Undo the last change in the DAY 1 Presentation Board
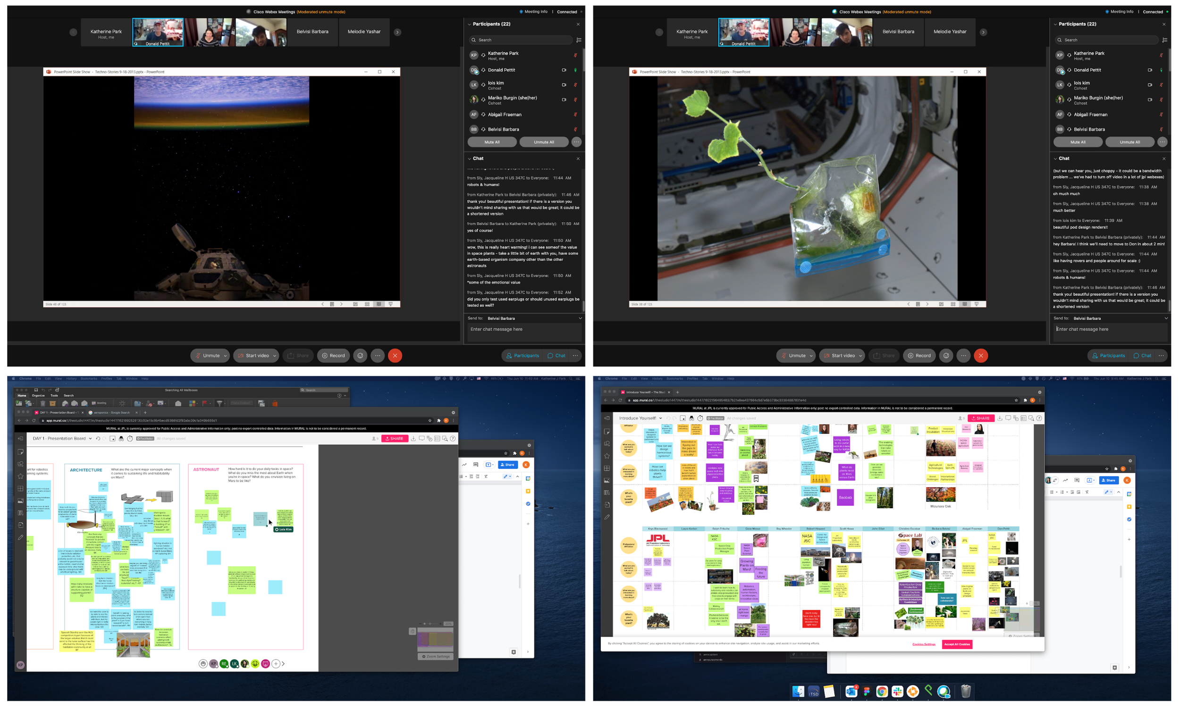 point(98,439)
